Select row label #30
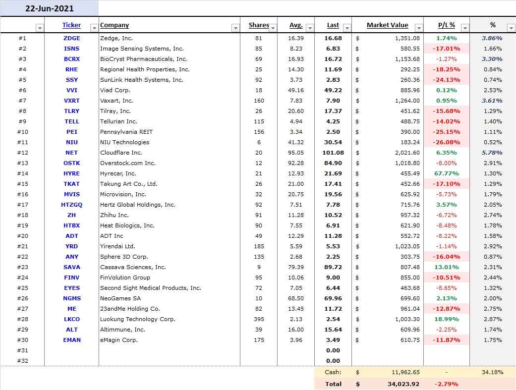516x390 pixels. point(22,340)
